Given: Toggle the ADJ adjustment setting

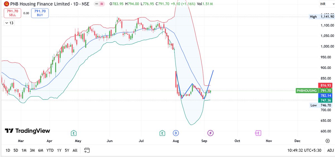Looking at the screenshot, I should coord(330,150).
